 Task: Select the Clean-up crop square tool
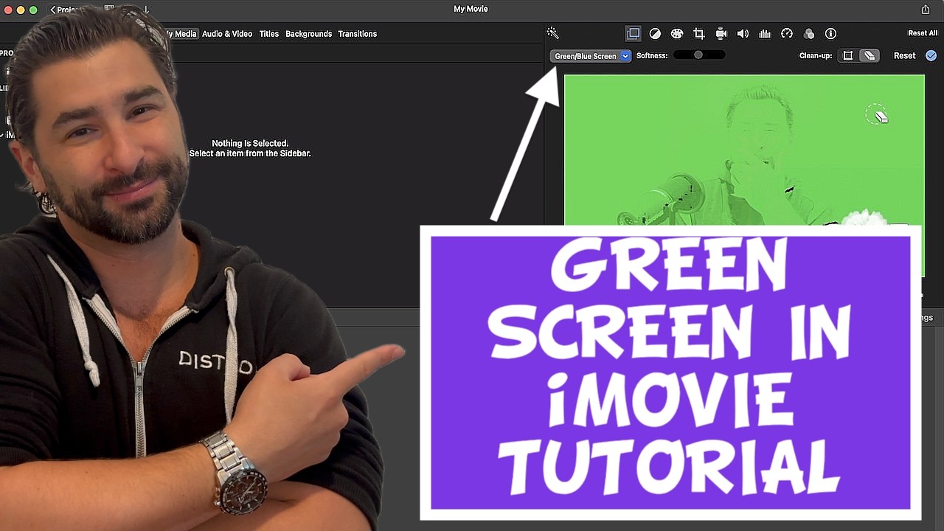[x=848, y=56]
